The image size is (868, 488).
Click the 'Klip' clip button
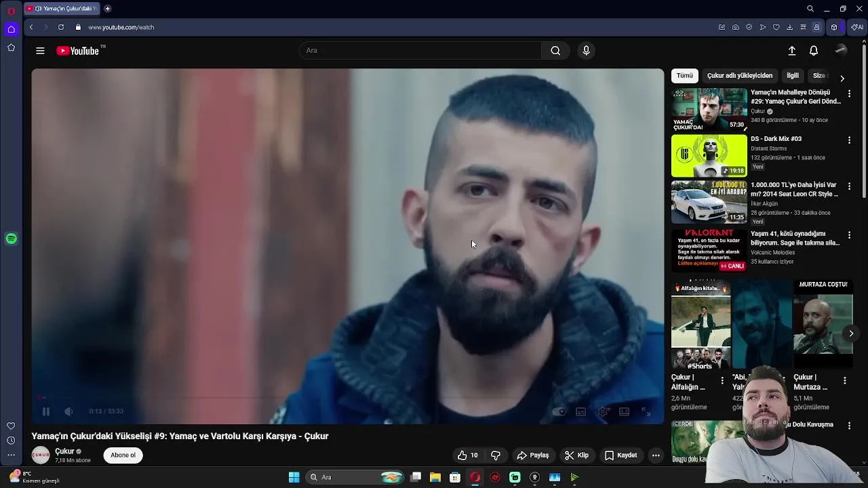576,455
